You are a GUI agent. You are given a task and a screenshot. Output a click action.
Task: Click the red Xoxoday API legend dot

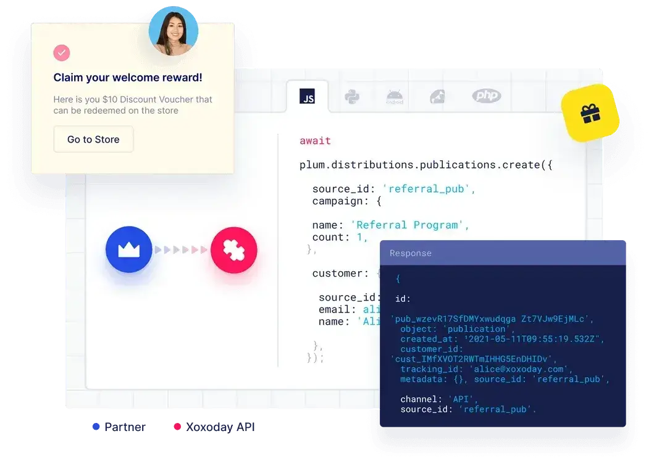pyautogui.click(x=177, y=427)
